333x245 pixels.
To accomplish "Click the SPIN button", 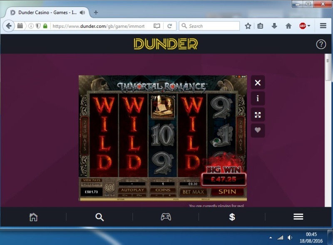I will 227,191.
